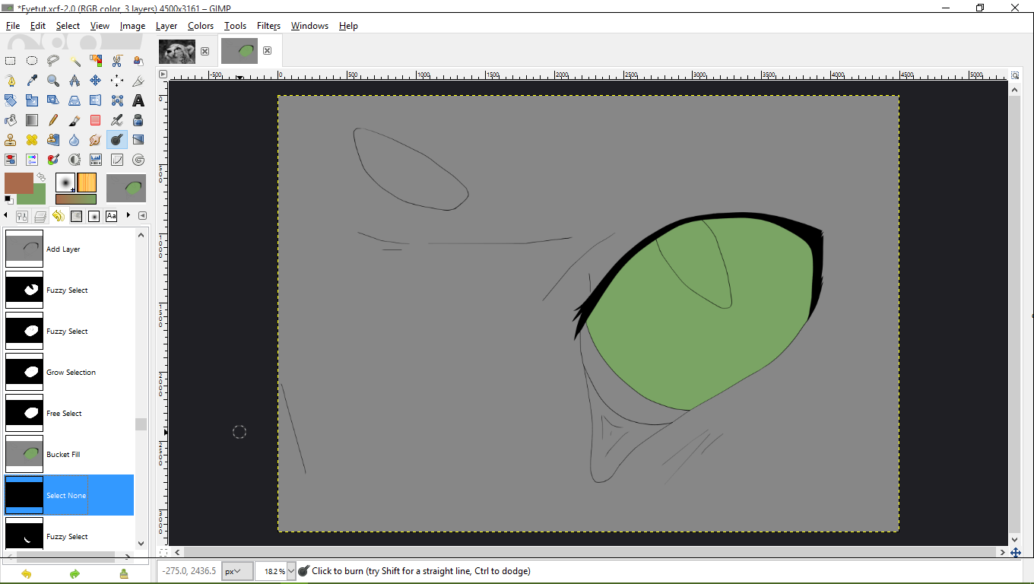
Task: Open the dock tab configuration menu
Action: tap(142, 215)
